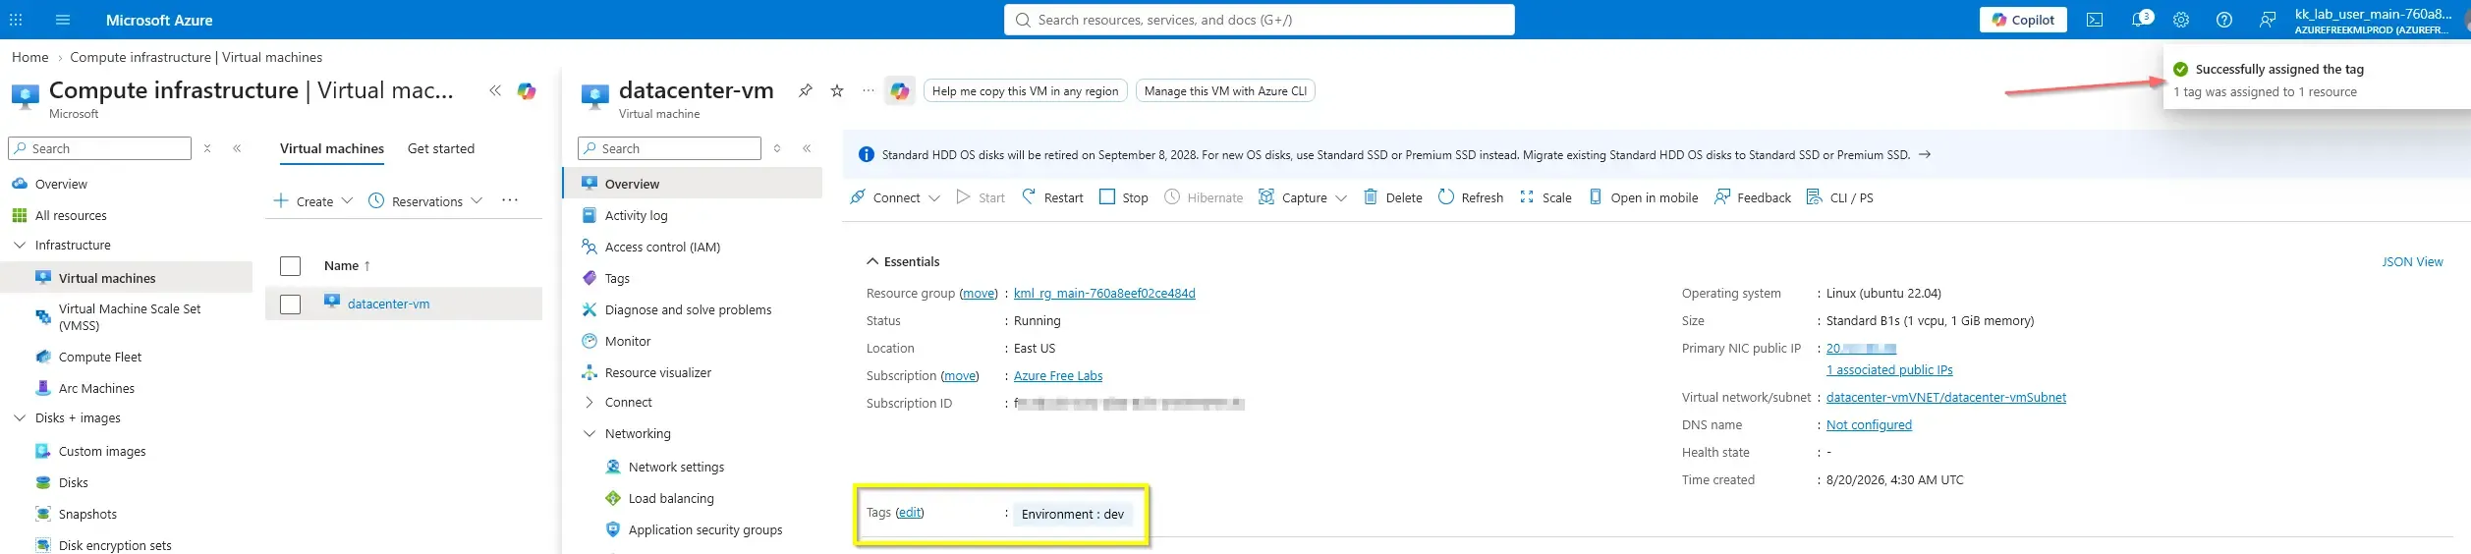Open the help question mark icon
Image resolution: width=2471 pixels, height=554 pixels.
2224,20
